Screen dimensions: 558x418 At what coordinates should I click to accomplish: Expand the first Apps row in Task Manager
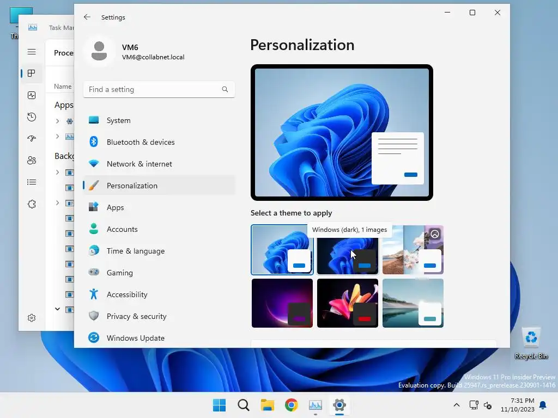57,121
